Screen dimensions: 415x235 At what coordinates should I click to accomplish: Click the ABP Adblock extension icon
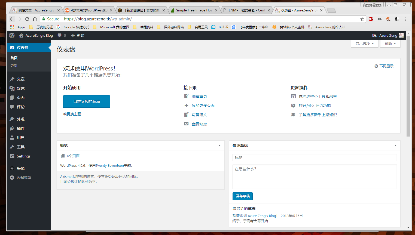coord(371,19)
